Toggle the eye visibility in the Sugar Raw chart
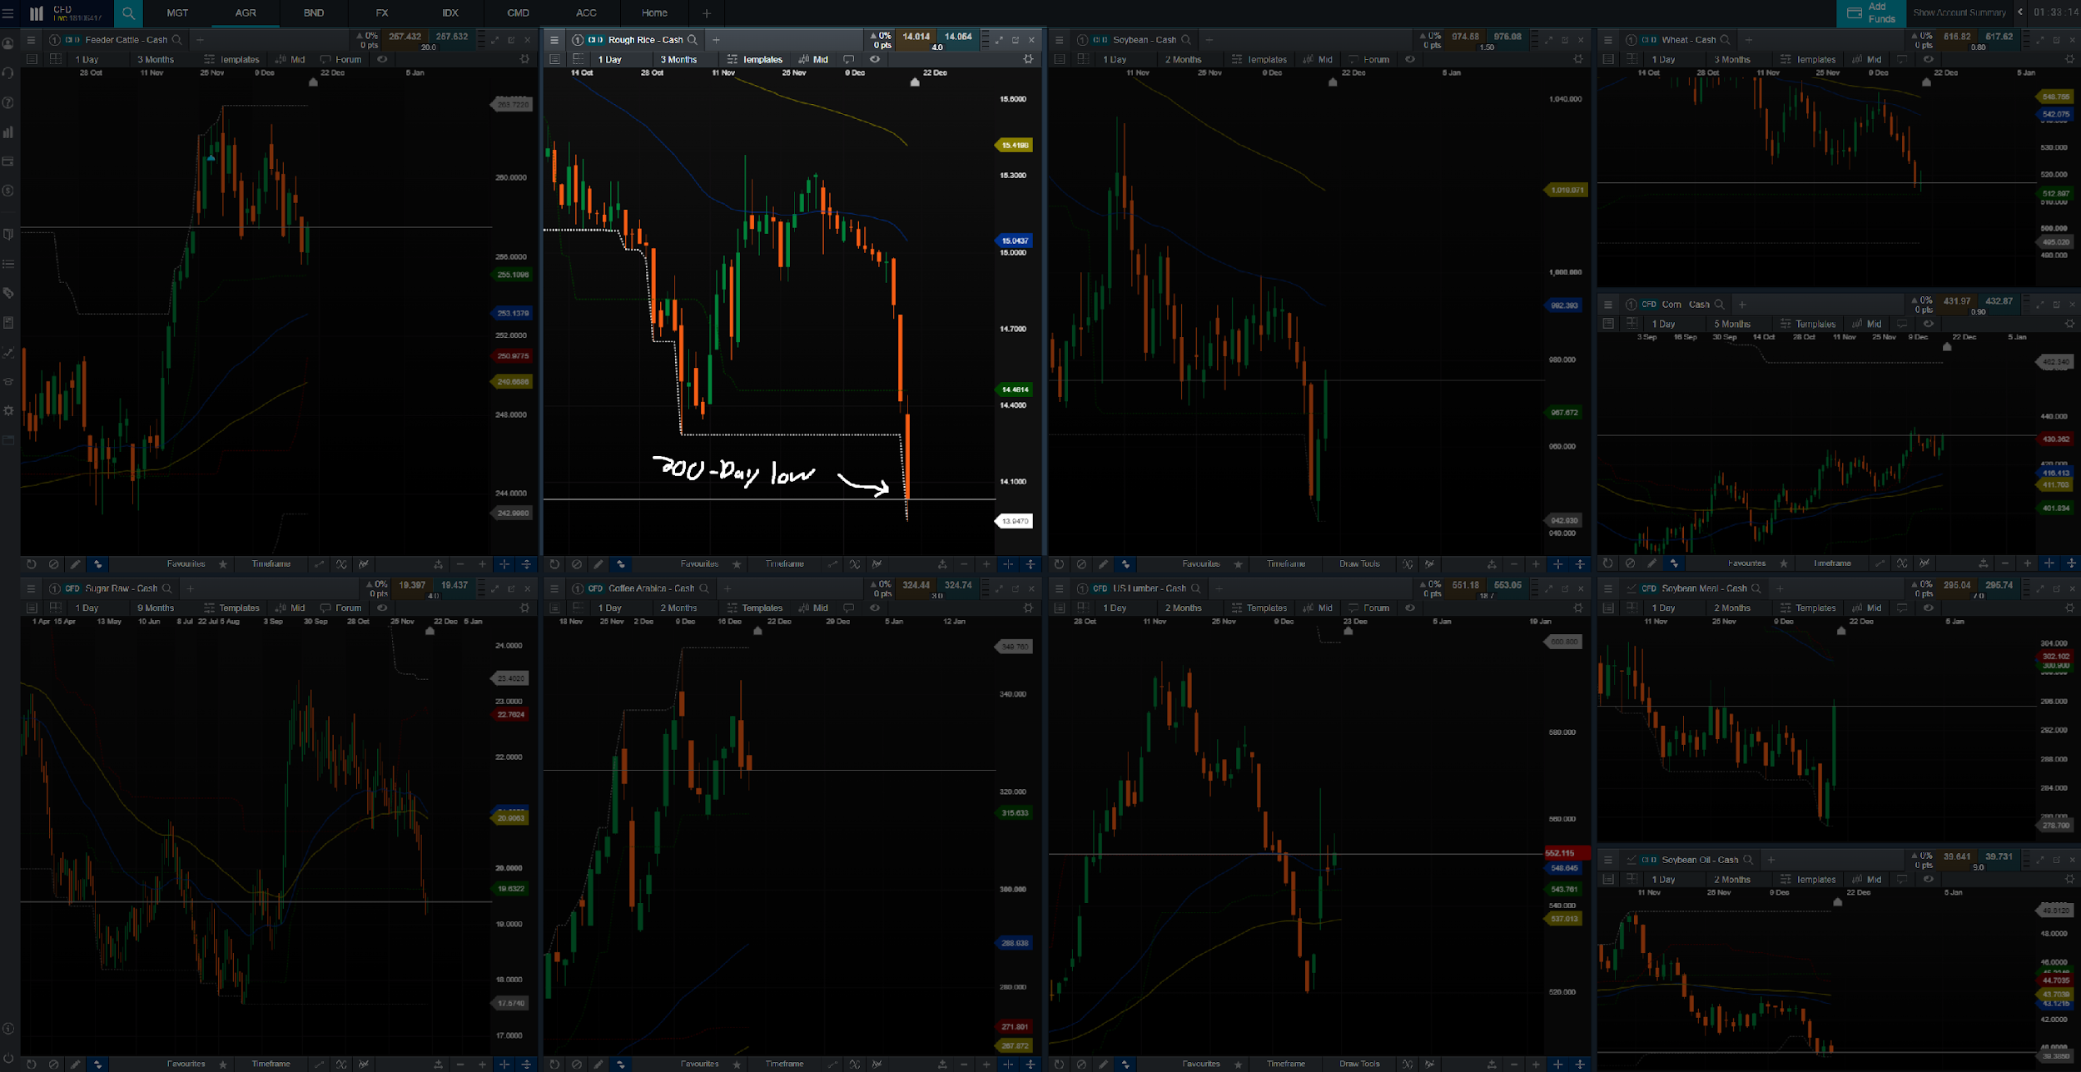The width and height of the screenshot is (2081, 1072). click(x=383, y=608)
